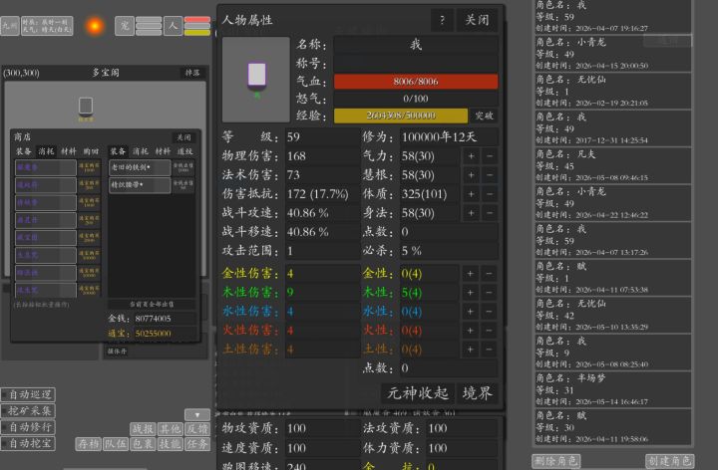Image resolution: width=718 pixels, height=470 pixels.
Task: Decrease 火性 with its minus icon
Action: click(x=489, y=331)
